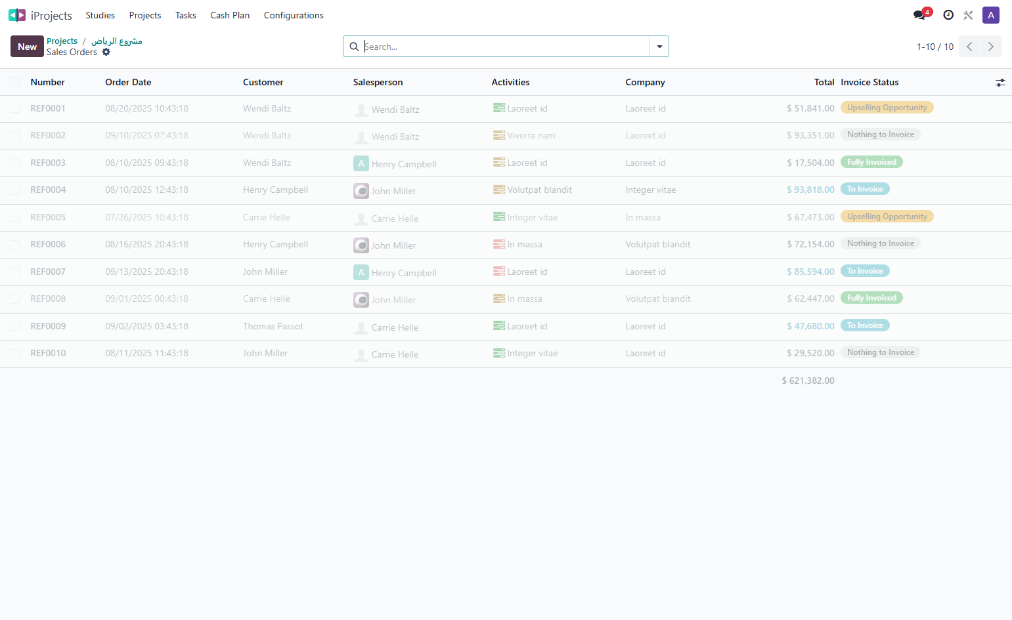Click Fully Invoiced badge for REF0003
The image size is (1012, 620).
(x=871, y=162)
